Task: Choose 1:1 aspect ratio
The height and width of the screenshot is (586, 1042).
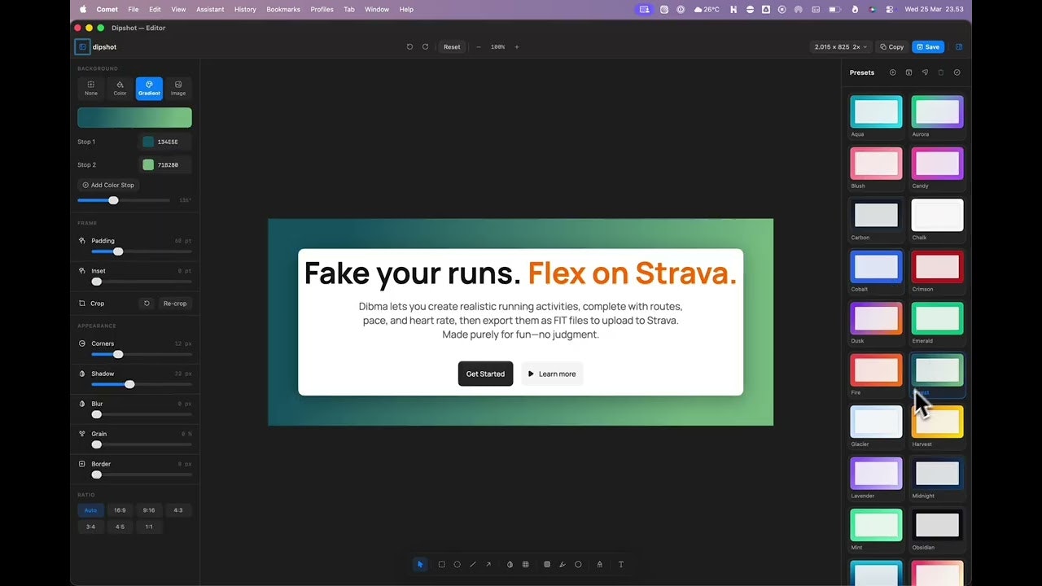Action: coord(149,527)
